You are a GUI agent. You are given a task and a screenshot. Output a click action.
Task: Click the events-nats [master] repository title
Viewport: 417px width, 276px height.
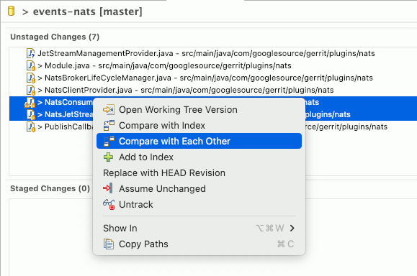87,11
